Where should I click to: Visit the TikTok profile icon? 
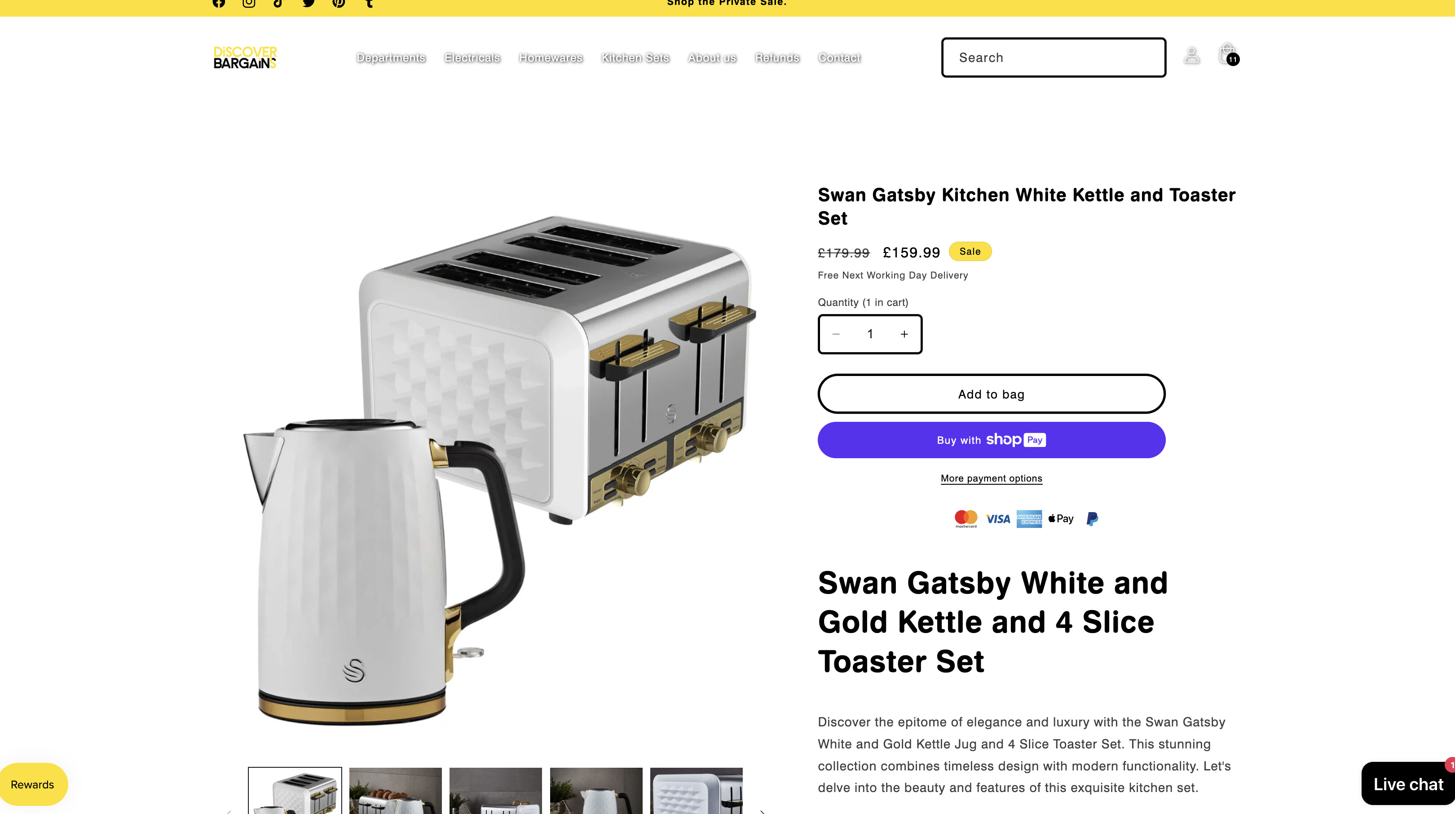point(278,4)
